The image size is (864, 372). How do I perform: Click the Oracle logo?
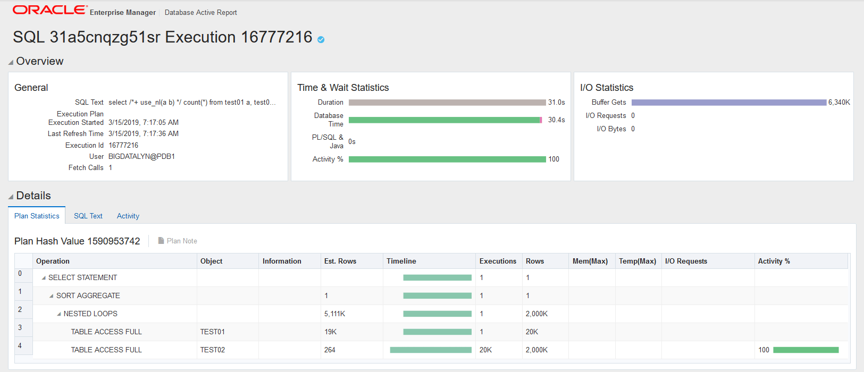[50, 10]
